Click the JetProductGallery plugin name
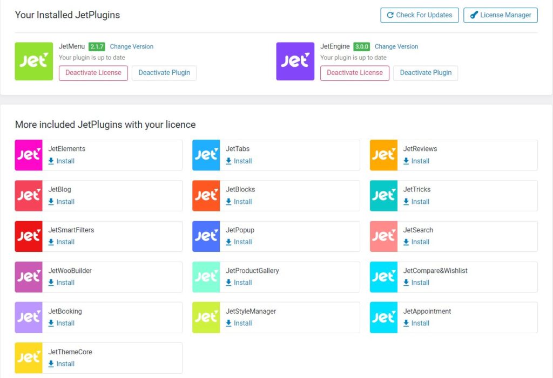 pos(252,271)
